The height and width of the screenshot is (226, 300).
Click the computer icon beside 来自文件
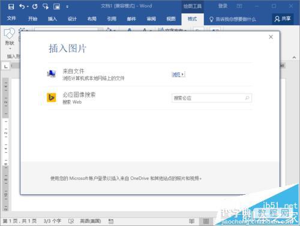pyautogui.click(x=52, y=74)
